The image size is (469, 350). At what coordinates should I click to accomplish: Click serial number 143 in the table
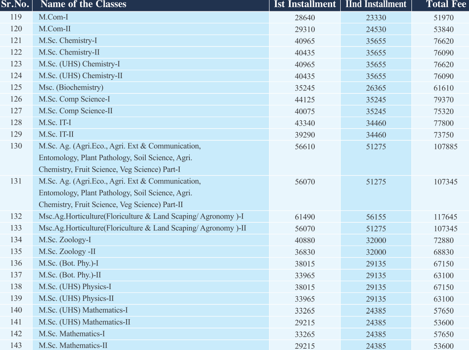pos(16,345)
